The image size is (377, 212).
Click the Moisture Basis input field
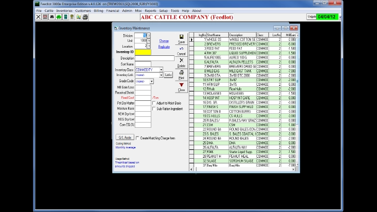pyautogui.click(x=143, y=109)
